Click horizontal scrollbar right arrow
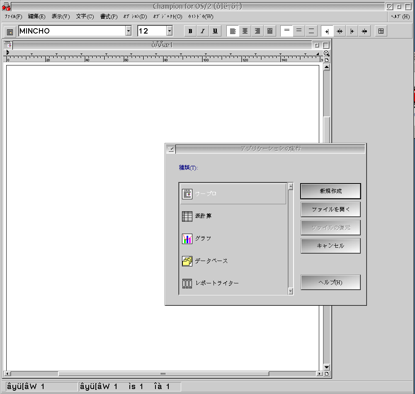 click(x=320, y=374)
